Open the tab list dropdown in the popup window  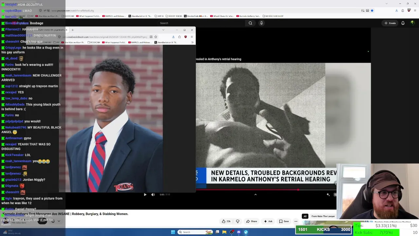(163, 30)
